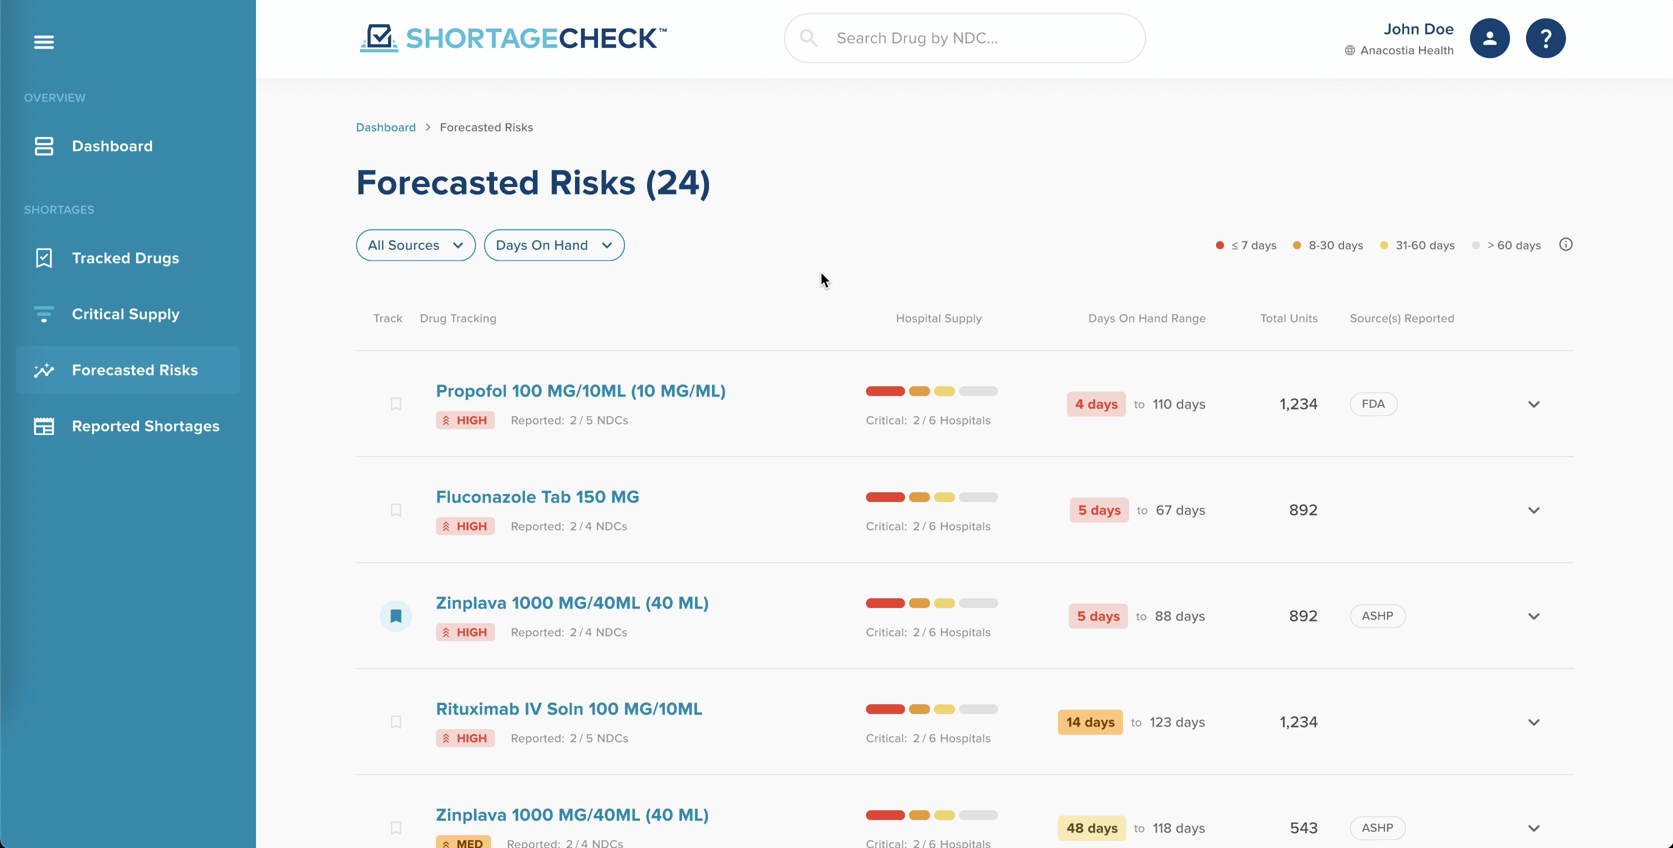Click the Critical Supply filter icon
The image size is (1673, 848).
point(43,314)
